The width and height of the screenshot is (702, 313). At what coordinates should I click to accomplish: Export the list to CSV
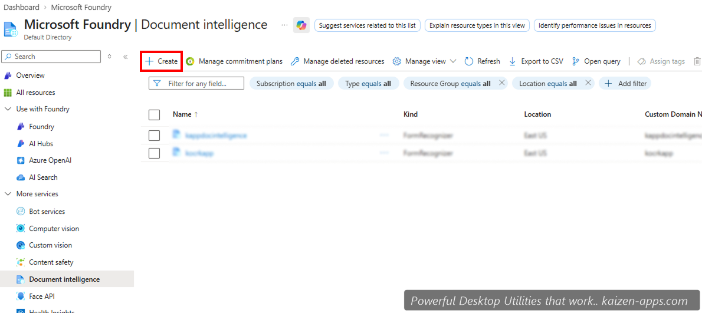(536, 61)
